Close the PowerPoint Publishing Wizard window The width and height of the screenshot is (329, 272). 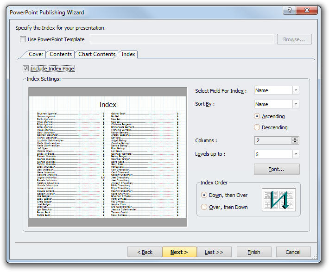309,10
